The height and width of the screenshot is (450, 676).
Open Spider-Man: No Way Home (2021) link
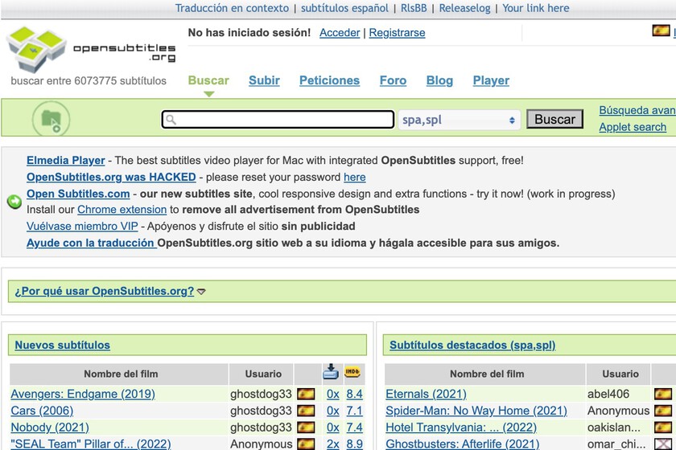pyautogui.click(x=476, y=411)
